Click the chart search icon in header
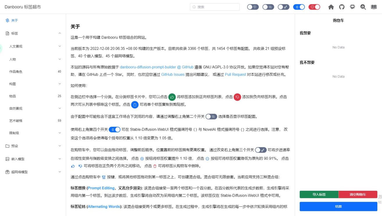Screen dimensions: 382x216 (x=363, y=7)
